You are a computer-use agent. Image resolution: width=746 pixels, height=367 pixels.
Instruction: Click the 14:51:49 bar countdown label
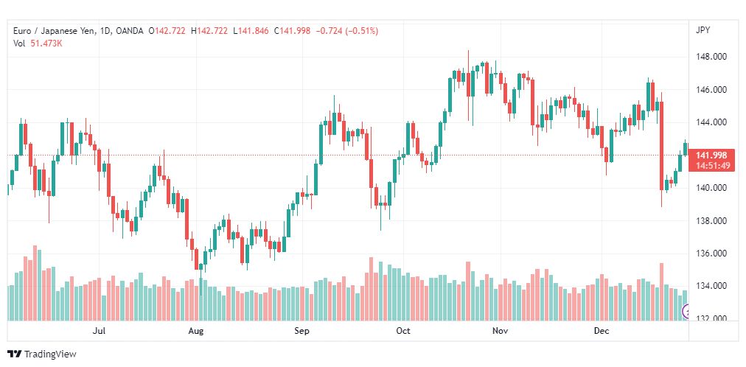(x=711, y=165)
